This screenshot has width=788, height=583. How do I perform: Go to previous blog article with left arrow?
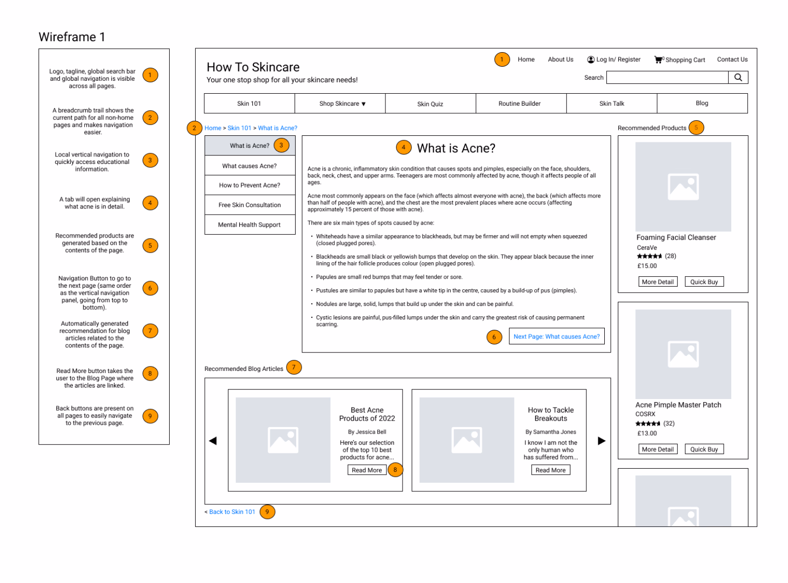click(213, 441)
